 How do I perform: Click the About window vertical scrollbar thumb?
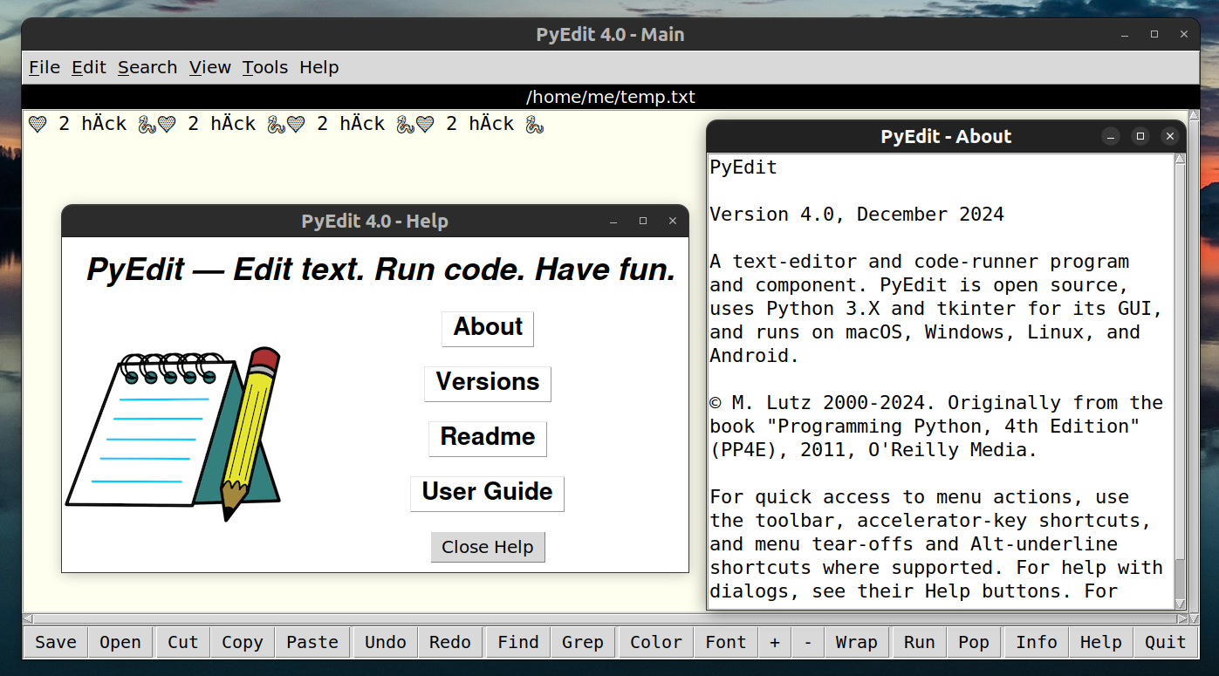tap(1180, 361)
